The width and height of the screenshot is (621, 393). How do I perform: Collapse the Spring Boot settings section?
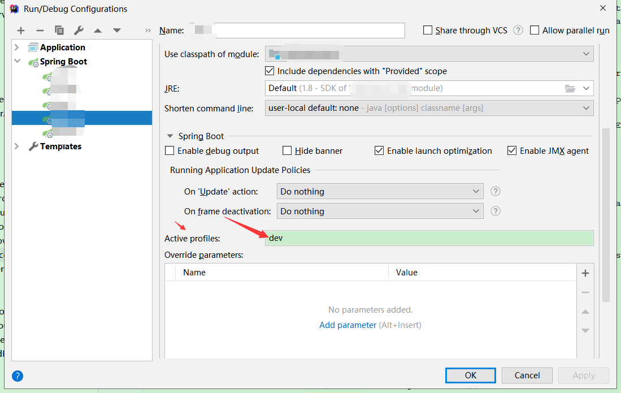coord(170,136)
